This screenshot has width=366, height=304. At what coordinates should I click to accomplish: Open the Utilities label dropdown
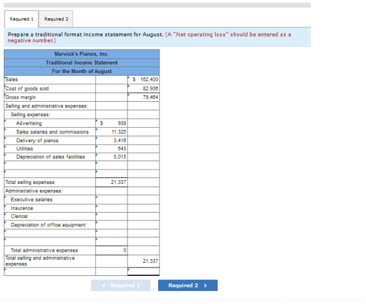50,149
